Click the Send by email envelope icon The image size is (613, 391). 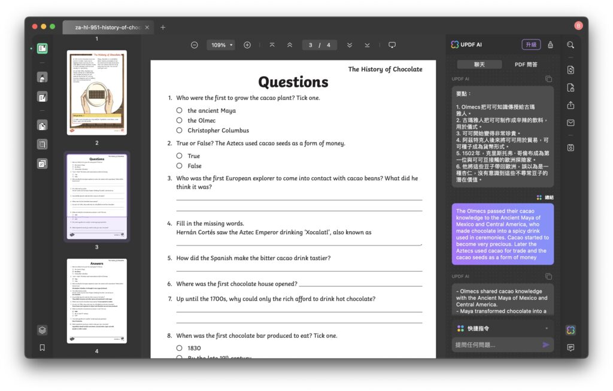click(x=570, y=123)
